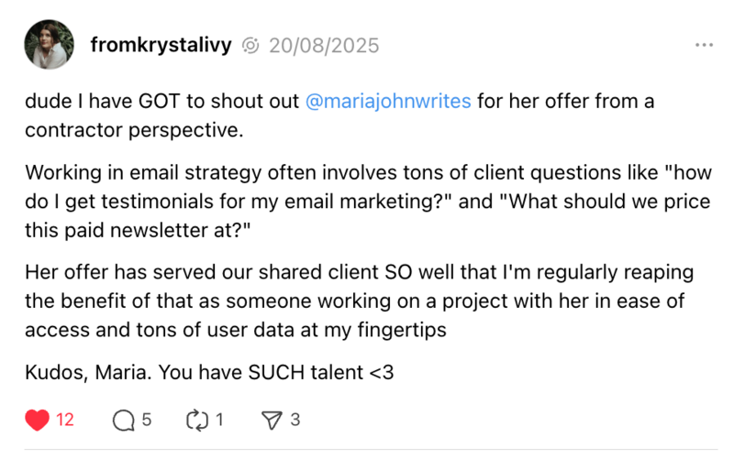Repost using the circular arrows icon
Image resolution: width=734 pixels, height=459 pixels.
coord(197,421)
